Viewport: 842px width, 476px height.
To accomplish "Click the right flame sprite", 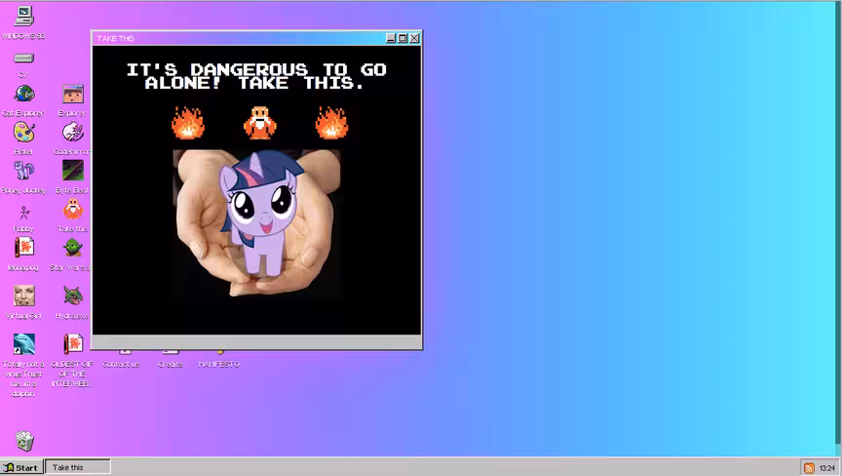I will point(332,123).
